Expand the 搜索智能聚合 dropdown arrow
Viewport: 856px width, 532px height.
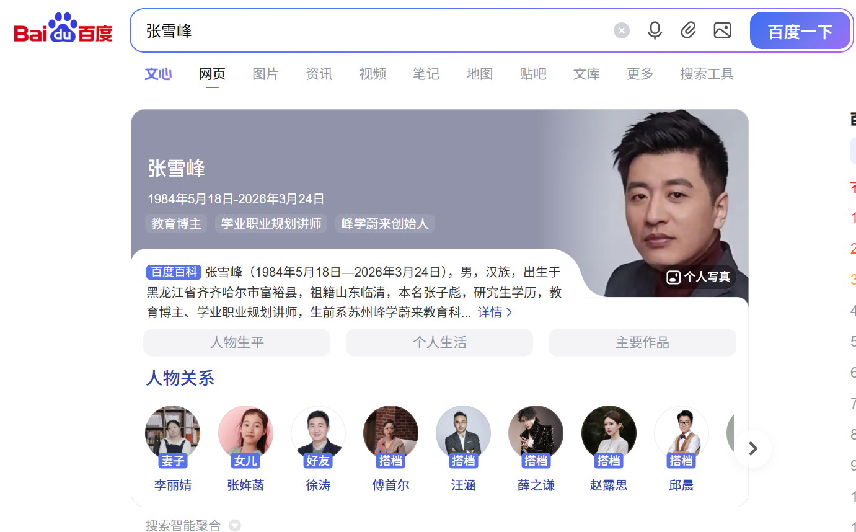point(234,526)
